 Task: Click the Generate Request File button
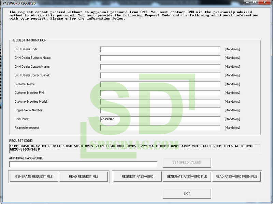point(34,176)
